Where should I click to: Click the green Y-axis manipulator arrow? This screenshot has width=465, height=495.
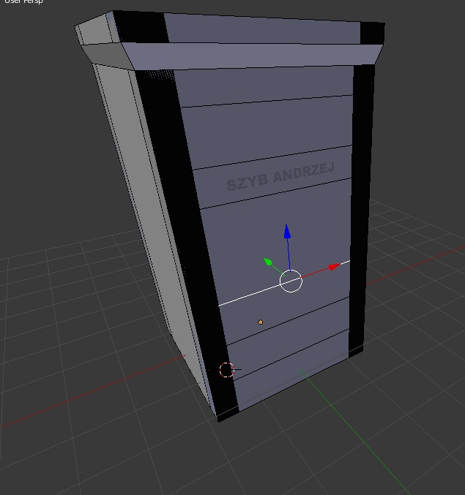pos(269,262)
